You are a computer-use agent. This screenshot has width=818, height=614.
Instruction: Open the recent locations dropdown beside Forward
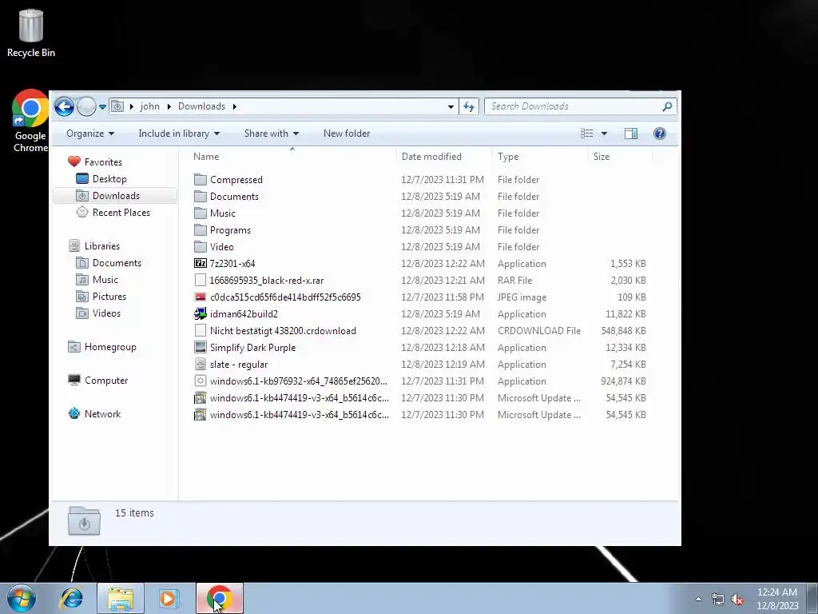coord(103,106)
